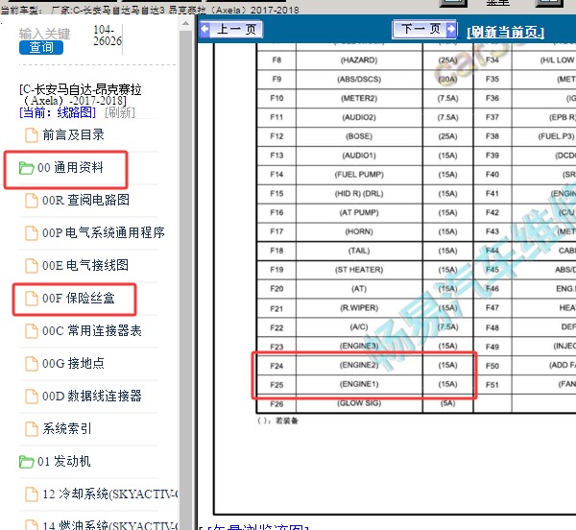Select the (ENGINE3) table cell
Image resolution: width=576 pixels, height=530 pixels.
coord(359,346)
